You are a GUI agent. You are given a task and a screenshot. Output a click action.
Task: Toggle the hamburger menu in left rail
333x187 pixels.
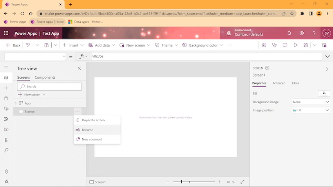pyautogui.click(x=6, y=67)
